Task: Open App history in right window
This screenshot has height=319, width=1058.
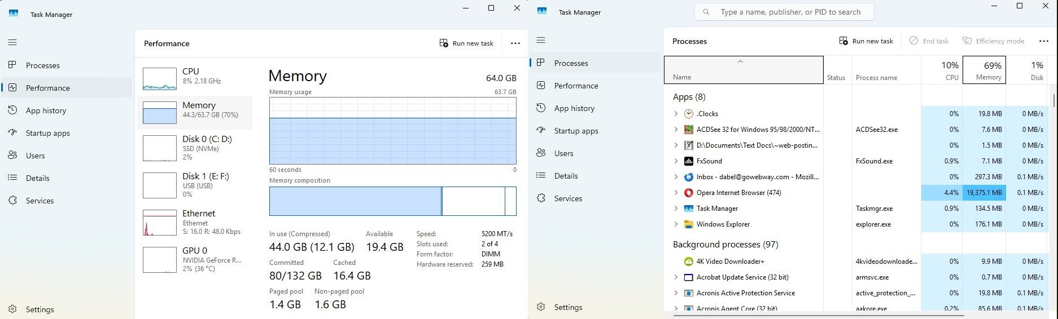Action: pos(574,108)
